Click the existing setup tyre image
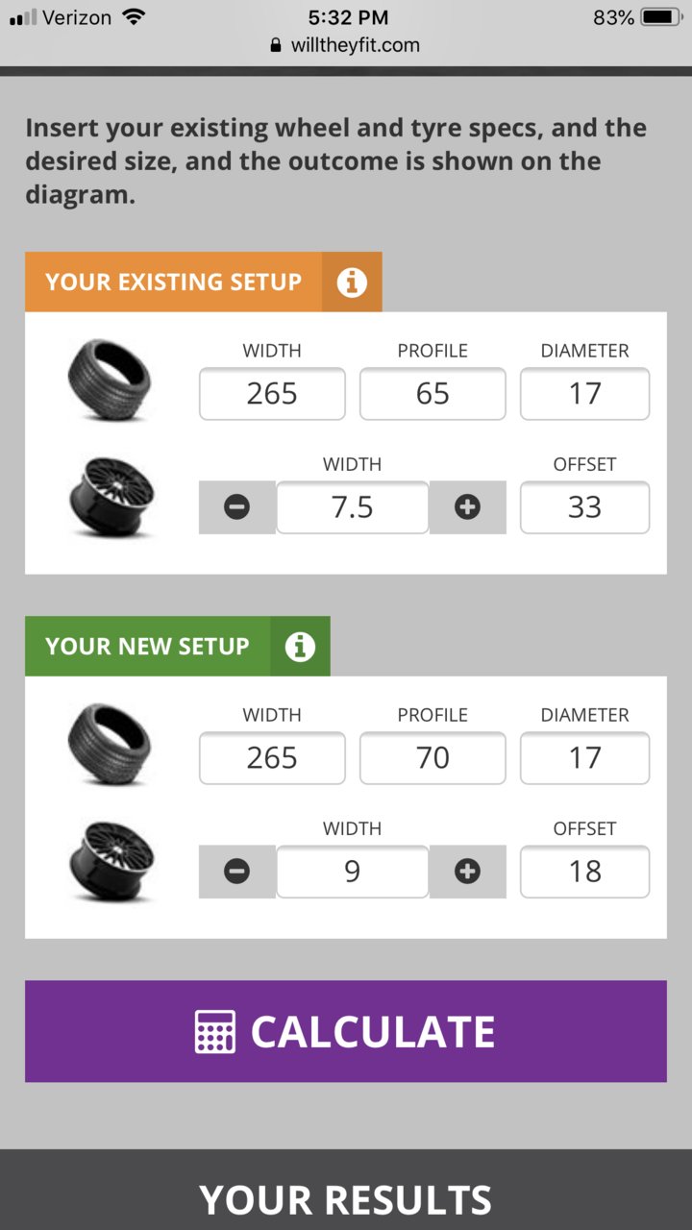 pyautogui.click(x=111, y=381)
